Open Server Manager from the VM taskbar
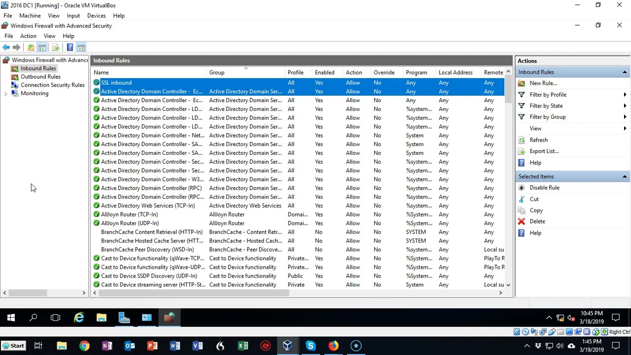This screenshot has height=355, width=631. [124, 318]
